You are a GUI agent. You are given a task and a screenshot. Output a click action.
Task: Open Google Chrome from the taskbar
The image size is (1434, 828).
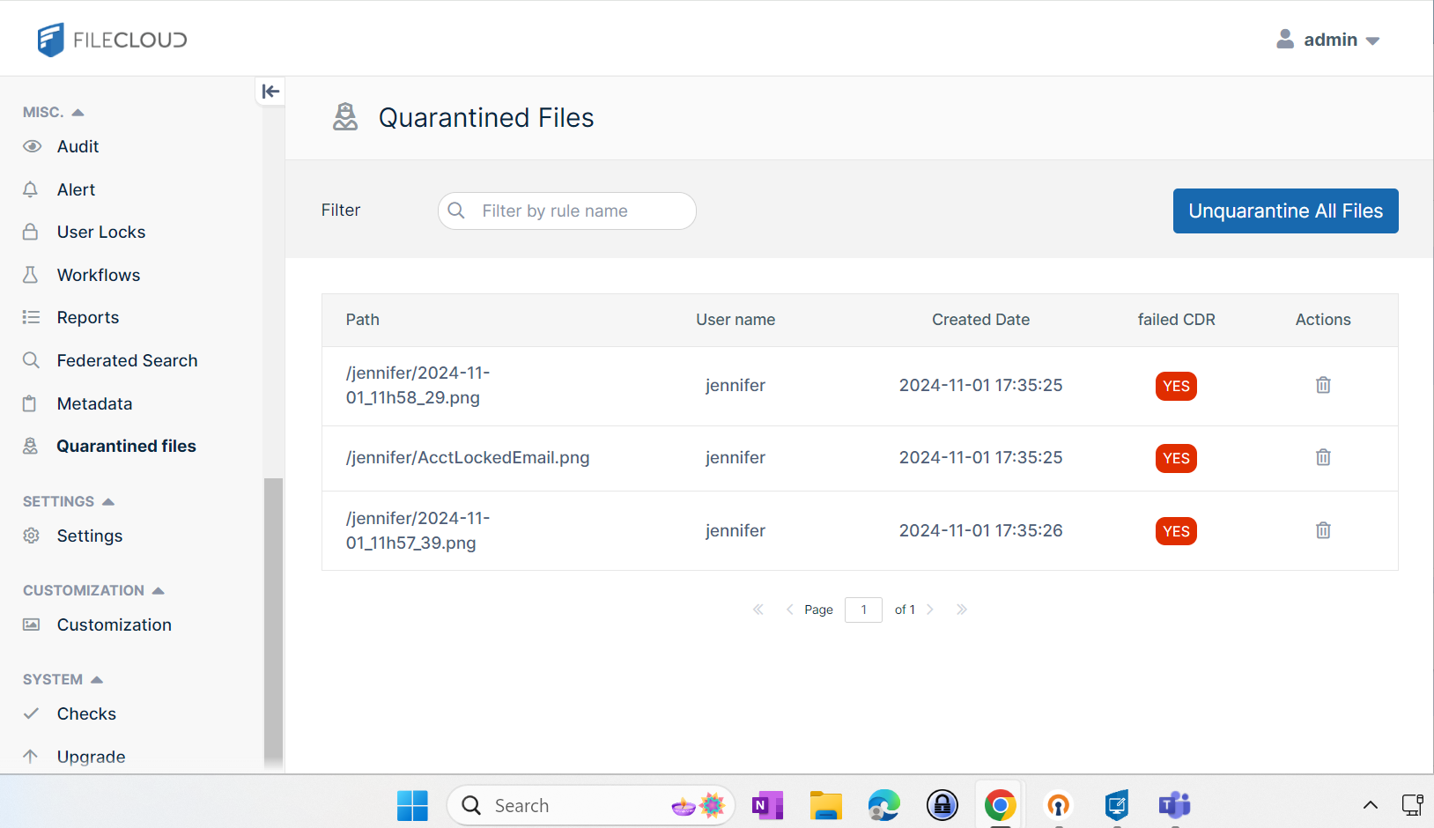click(999, 805)
